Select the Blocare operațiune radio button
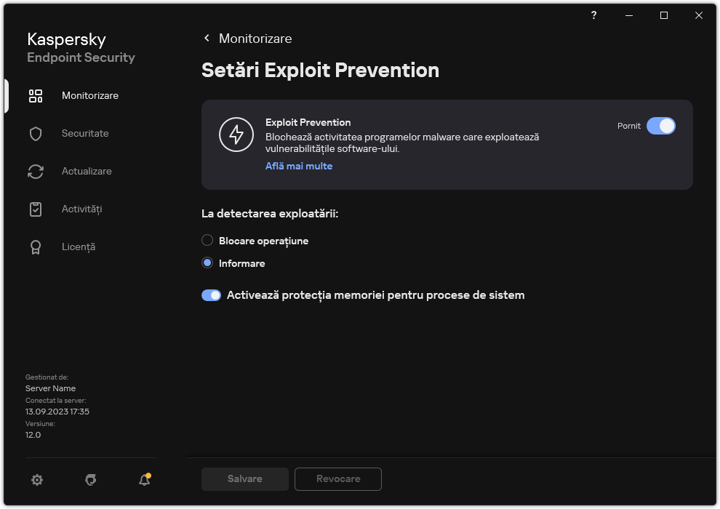The width and height of the screenshot is (720, 509). [x=207, y=240]
